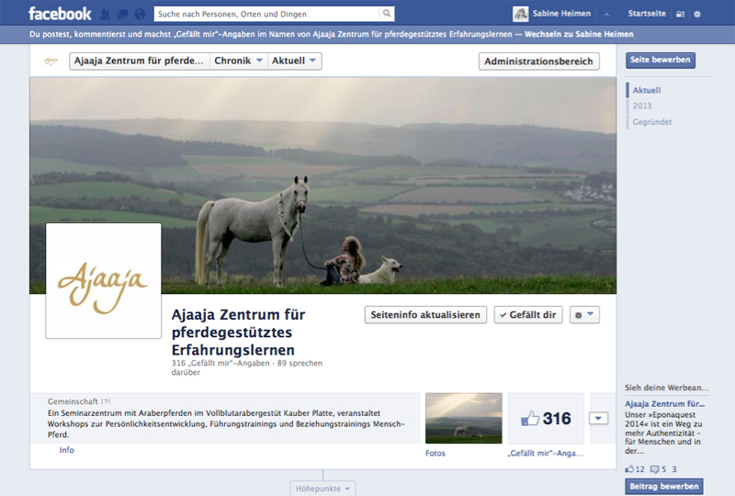Click the Facebook logo in the header
This screenshot has height=496, width=735.
point(60,14)
